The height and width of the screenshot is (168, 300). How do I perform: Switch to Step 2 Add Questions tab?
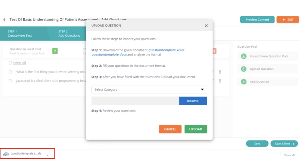click(69, 34)
